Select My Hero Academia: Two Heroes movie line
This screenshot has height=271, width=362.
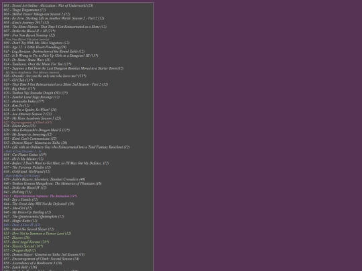coord(32,72)
